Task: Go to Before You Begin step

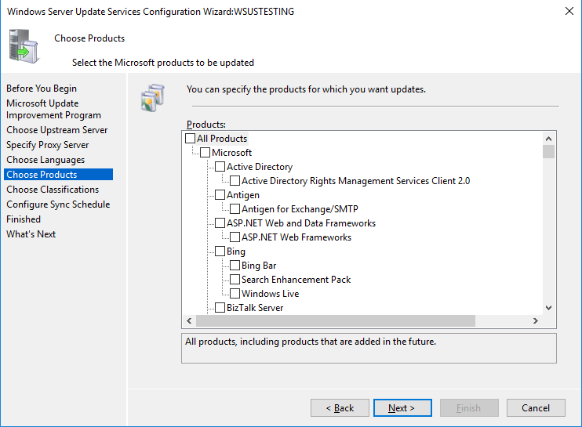Action: pos(42,89)
